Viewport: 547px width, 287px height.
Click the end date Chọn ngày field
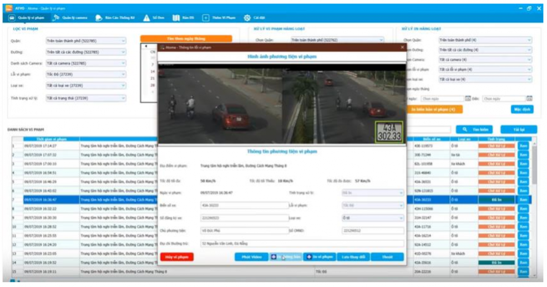[503, 99]
